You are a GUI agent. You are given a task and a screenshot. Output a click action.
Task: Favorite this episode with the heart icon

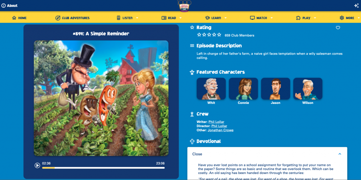tap(338, 27)
